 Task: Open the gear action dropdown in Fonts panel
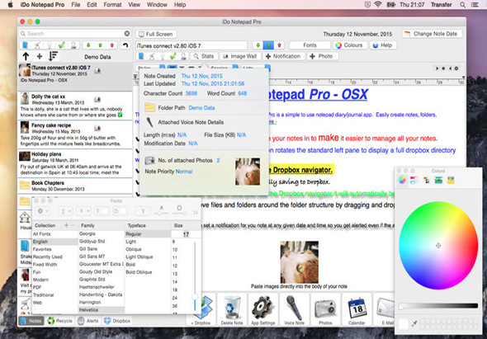(42, 211)
